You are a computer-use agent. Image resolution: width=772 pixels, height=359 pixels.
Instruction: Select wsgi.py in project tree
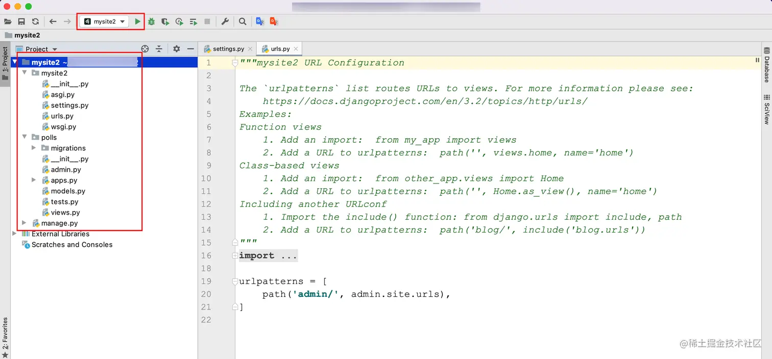pos(63,126)
